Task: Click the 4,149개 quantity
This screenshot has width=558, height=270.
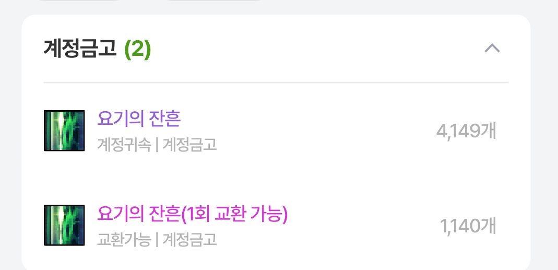Action: [466, 131]
